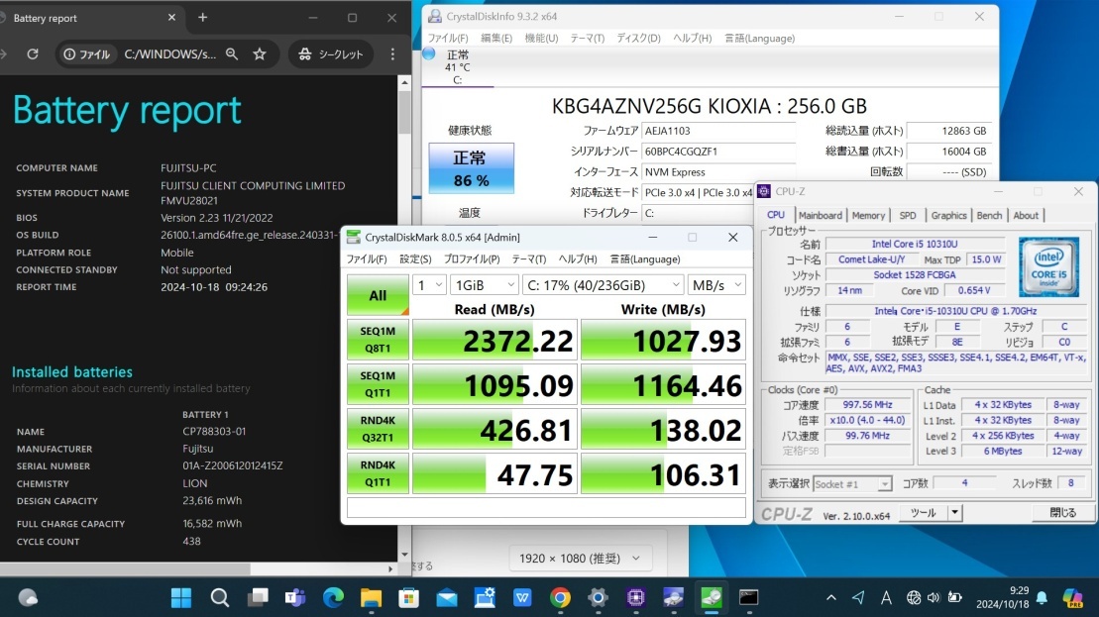Open CrystalDiskMark 設定(S) menu
This screenshot has width=1099, height=617.
click(x=415, y=259)
